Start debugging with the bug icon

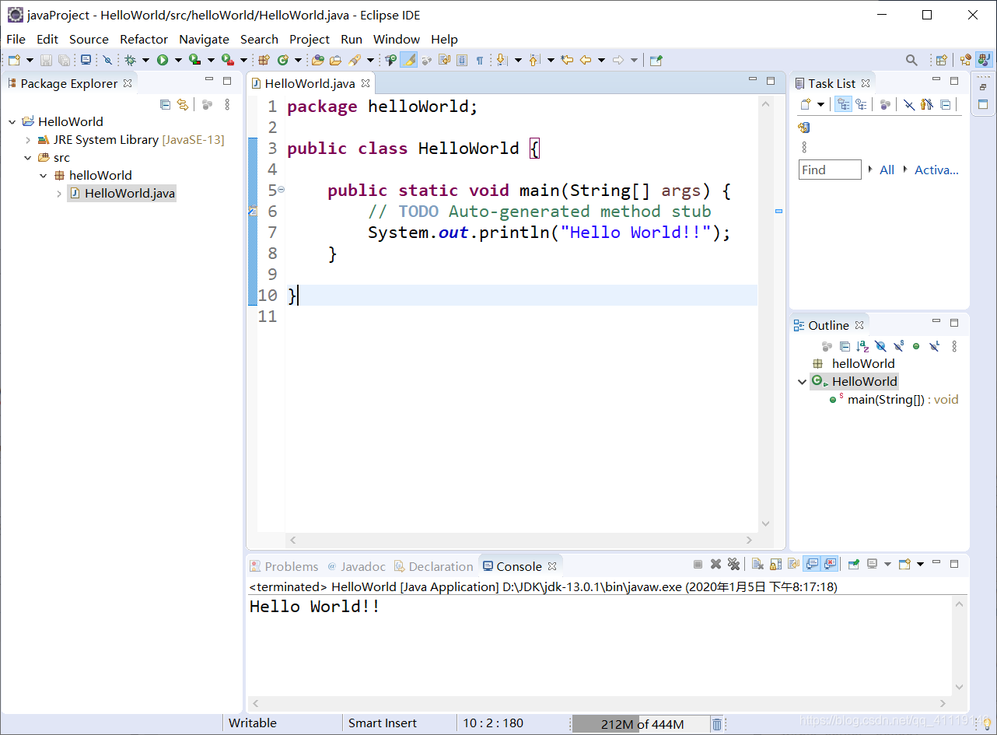point(130,60)
